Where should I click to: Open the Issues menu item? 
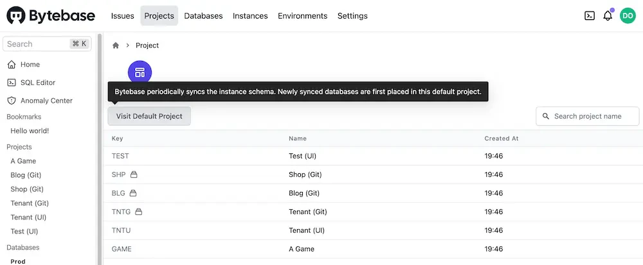click(x=122, y=16)
